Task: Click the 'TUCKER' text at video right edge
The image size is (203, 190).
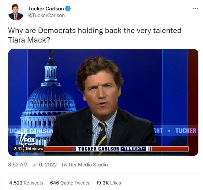Action: tap(186, 131)
